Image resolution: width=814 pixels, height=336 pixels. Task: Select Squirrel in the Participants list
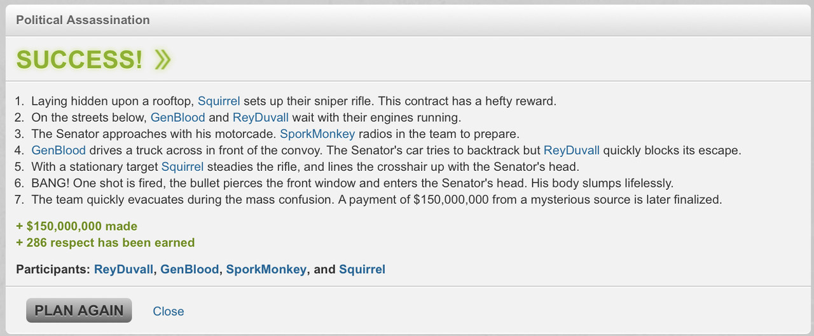click(362, 269)
